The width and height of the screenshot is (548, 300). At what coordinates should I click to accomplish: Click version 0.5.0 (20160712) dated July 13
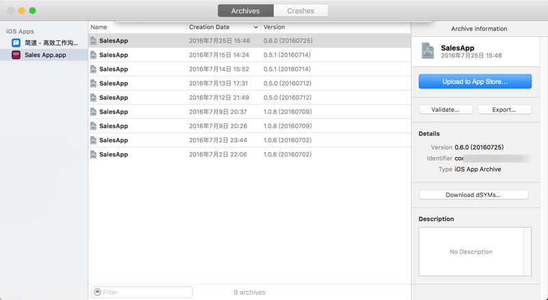click(287, 83)
